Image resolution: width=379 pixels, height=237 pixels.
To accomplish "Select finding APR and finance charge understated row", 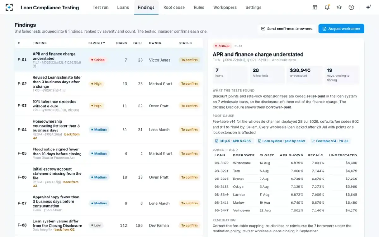I will pos(109,60).
